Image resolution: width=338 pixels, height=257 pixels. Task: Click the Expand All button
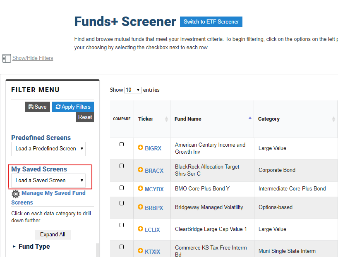pos(53,235)
